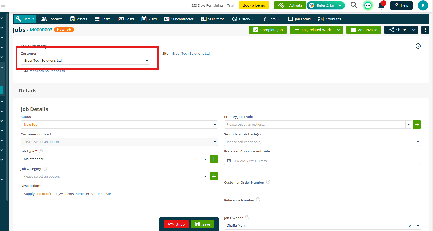Open the Tasks tab
The width and height of the screenshot is (433, 231).
click(103, 19)
